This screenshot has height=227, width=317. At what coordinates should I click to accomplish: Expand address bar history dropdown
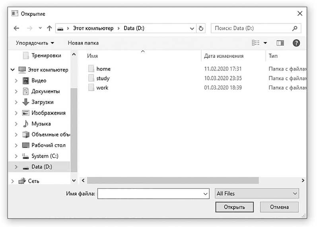[x=192, y=29]
